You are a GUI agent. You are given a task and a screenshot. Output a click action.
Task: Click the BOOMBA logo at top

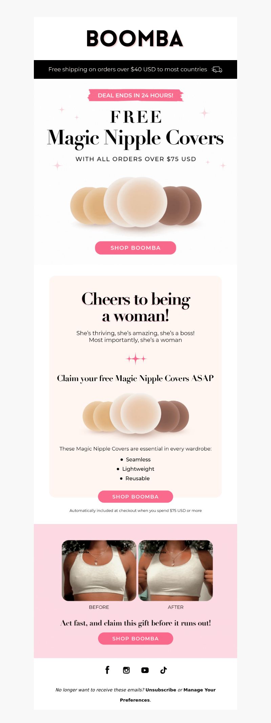pyautogui.click(x=135, y=38)
